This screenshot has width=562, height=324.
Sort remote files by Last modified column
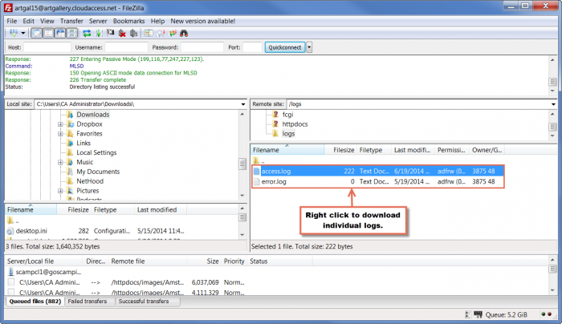click(x=413, y=150)
